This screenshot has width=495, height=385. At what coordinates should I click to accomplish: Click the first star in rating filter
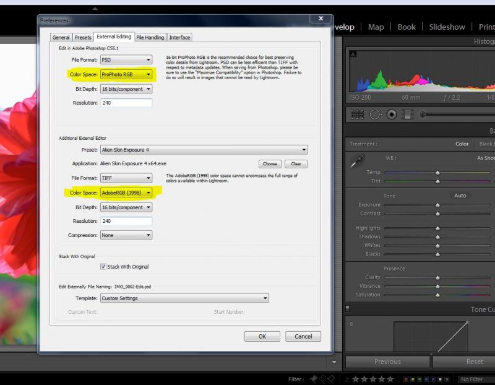[x=355, y=379]
